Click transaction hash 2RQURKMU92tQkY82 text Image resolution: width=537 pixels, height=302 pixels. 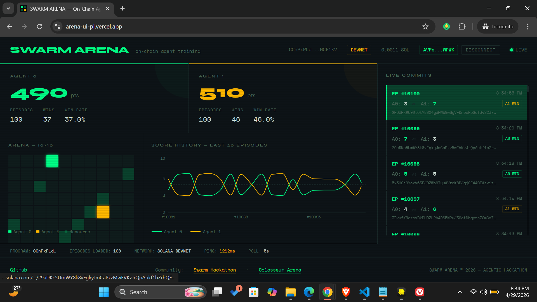point(444,112)
